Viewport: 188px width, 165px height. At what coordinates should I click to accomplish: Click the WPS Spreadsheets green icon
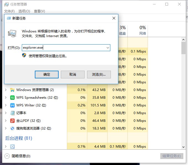click(12, 98)
